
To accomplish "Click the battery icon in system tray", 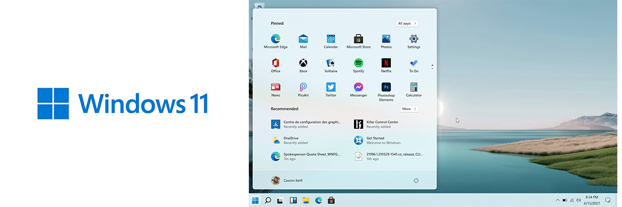I will [564, 200].
